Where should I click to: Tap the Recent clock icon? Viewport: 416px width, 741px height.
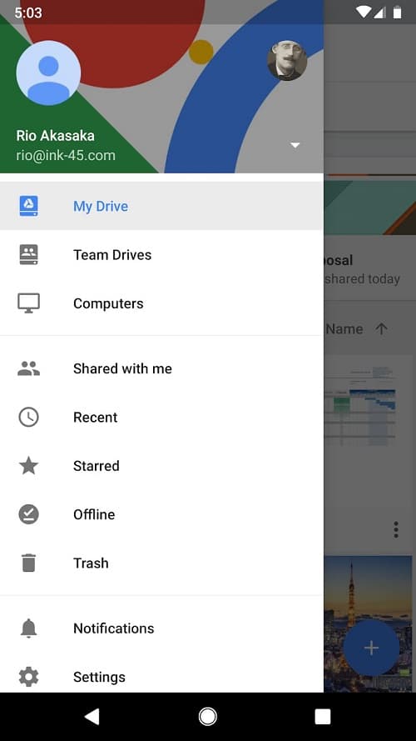coord(29,418)
